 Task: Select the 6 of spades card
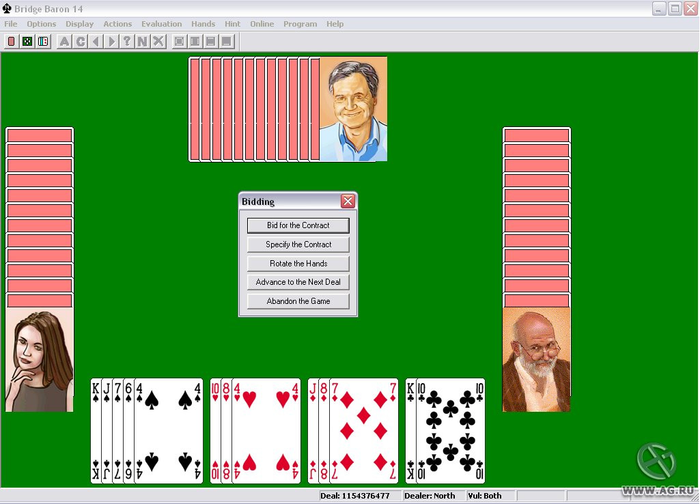(x=128, y=431)
